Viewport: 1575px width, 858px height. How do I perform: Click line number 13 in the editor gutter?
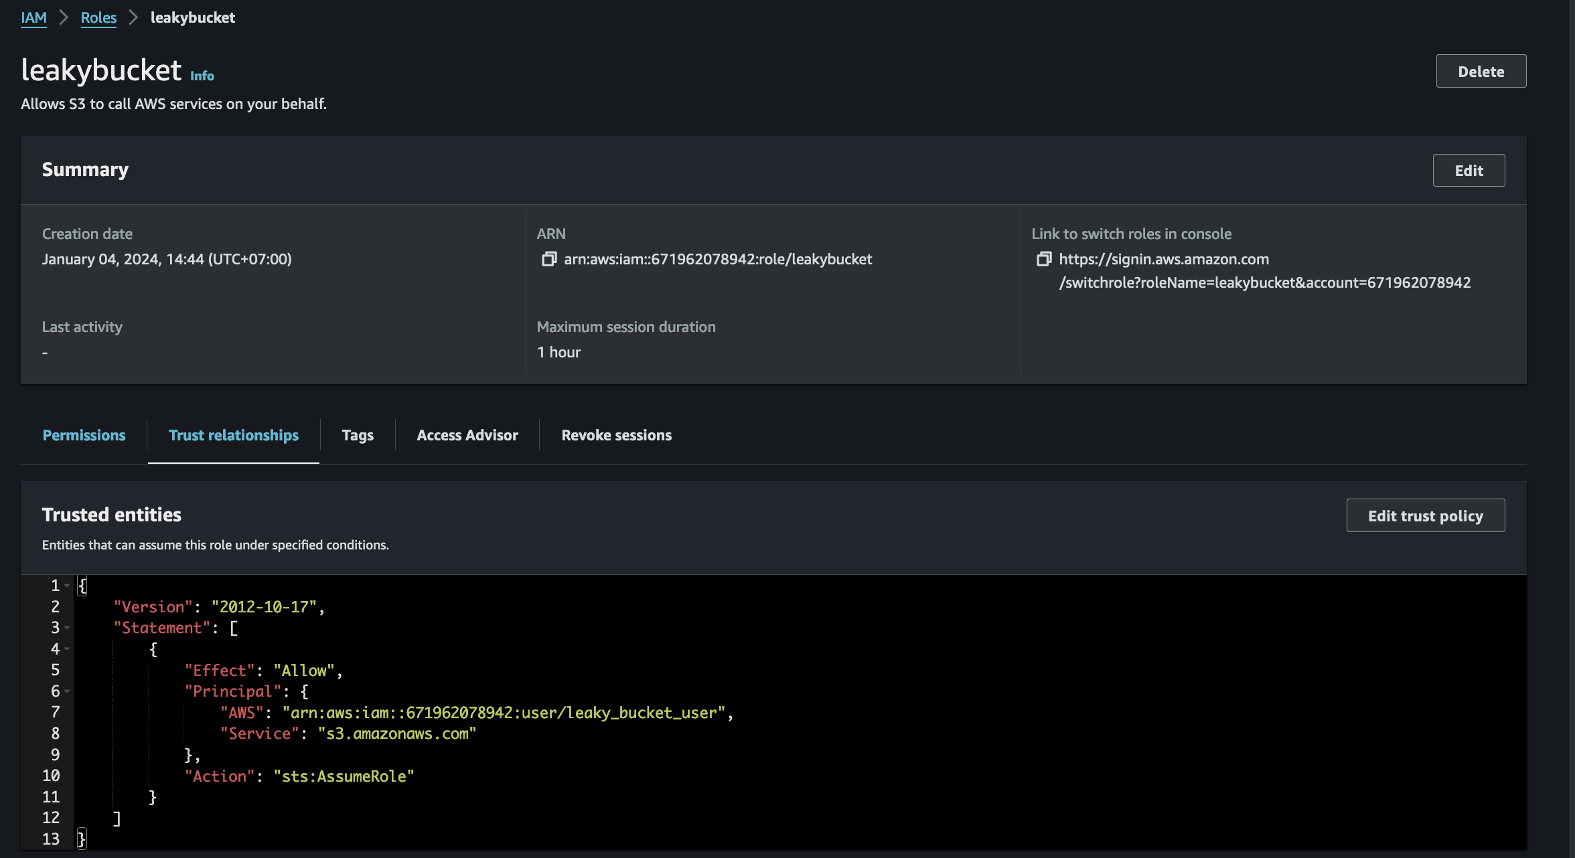point(51,839)
